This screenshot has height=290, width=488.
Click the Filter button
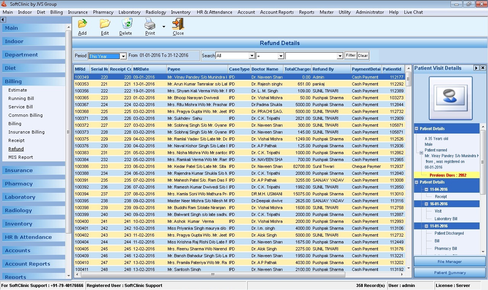pos(351,55)
